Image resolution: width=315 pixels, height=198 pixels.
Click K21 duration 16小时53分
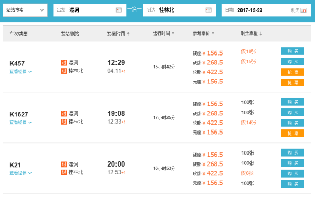164,168
